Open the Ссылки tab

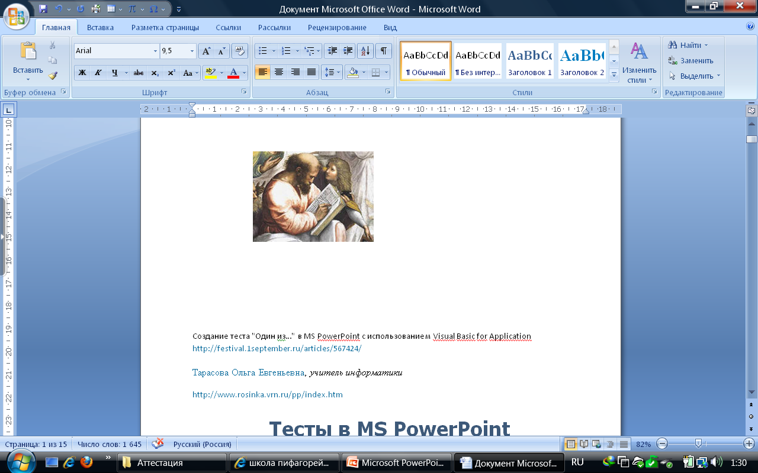[229, 27]
